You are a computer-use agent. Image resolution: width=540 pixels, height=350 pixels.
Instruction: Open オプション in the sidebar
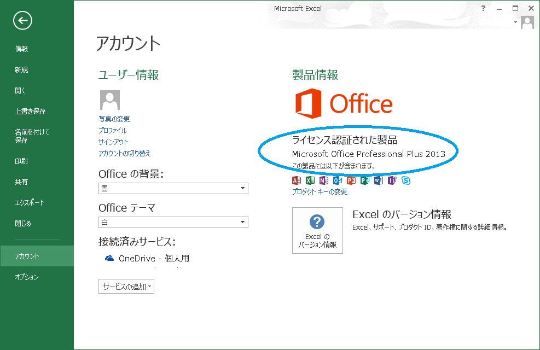click(x=26, y=277)
